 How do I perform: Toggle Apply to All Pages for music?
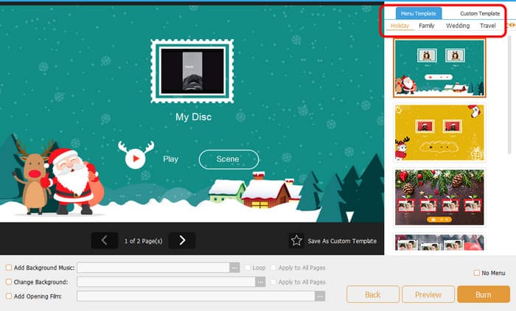273,268
